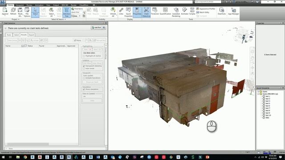The image size is (285, 160).
Task: Open Appearance Profiler
Action: (x=206, y=9)
